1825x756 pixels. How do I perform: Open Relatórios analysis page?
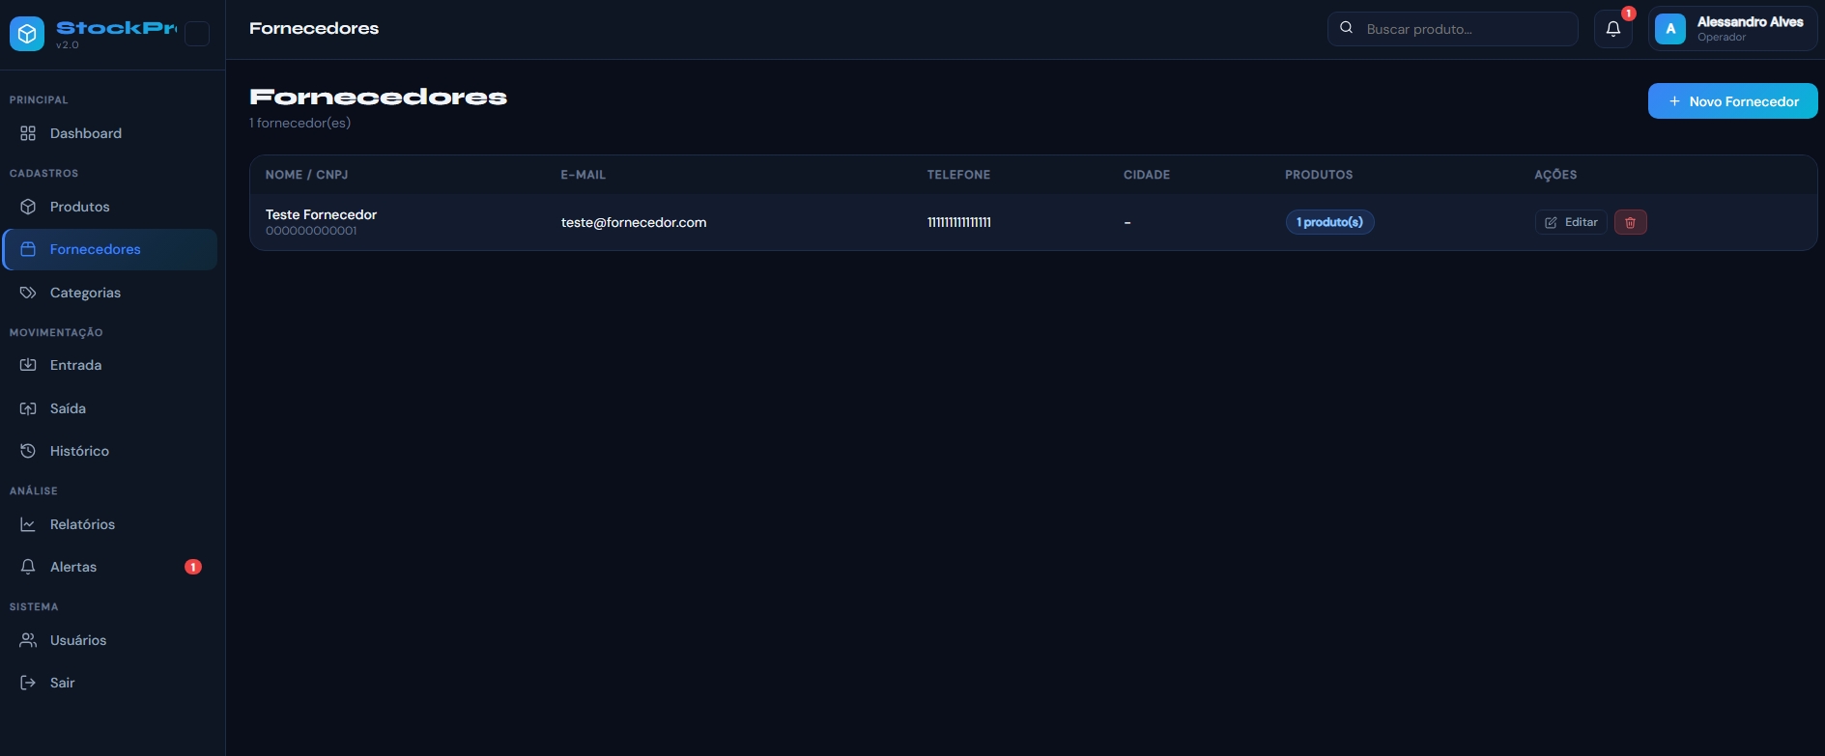click(x=82, y=524)
